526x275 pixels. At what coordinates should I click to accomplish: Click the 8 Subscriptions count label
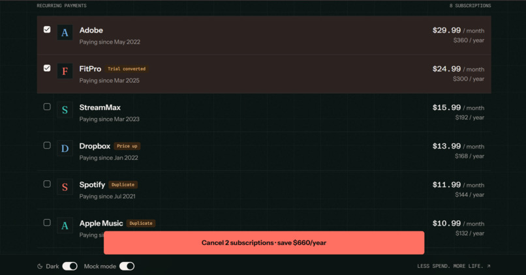470,6
